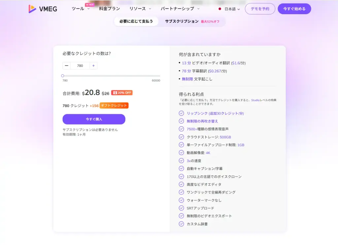Click the credit amount slider handle

[63, 76]
